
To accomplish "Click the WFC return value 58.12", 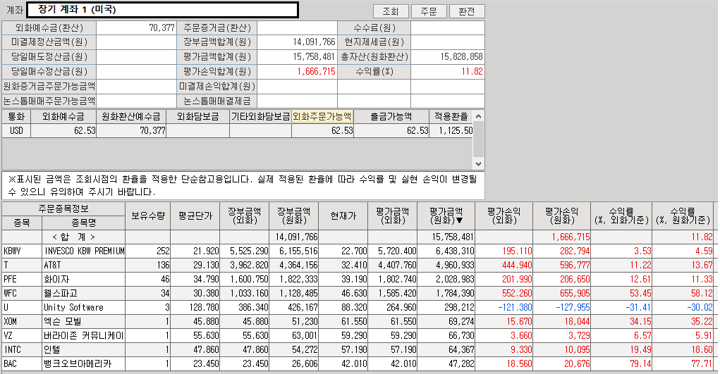I will point(702,293).
